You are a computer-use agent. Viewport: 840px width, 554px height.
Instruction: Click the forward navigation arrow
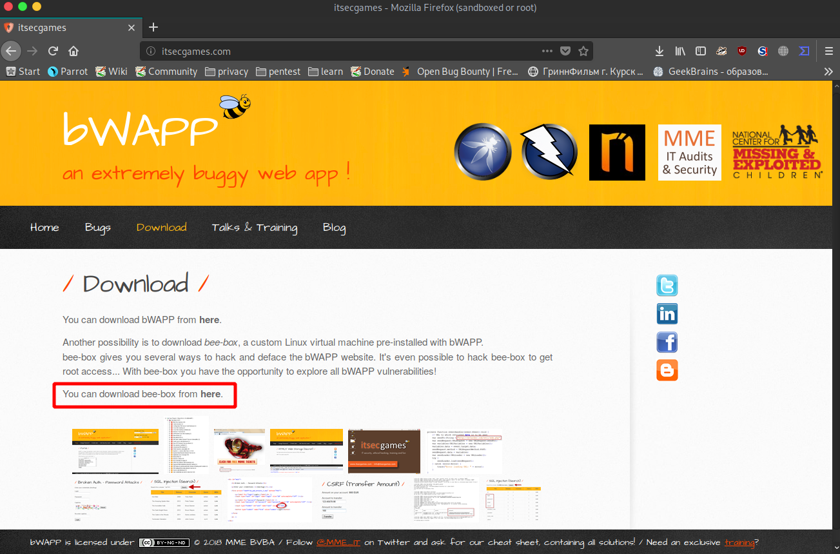32,51
